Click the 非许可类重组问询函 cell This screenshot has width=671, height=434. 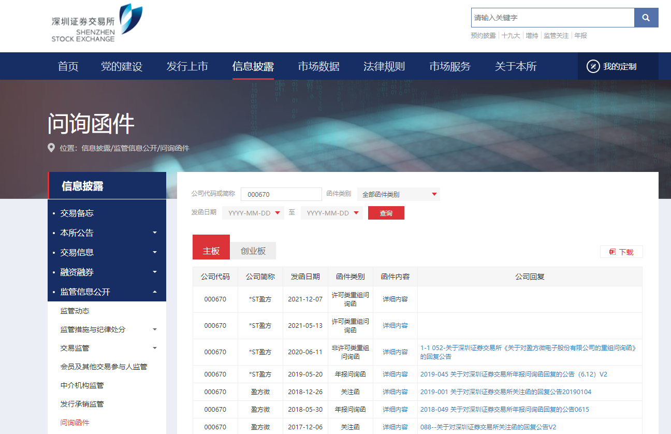tap(351, 352)
